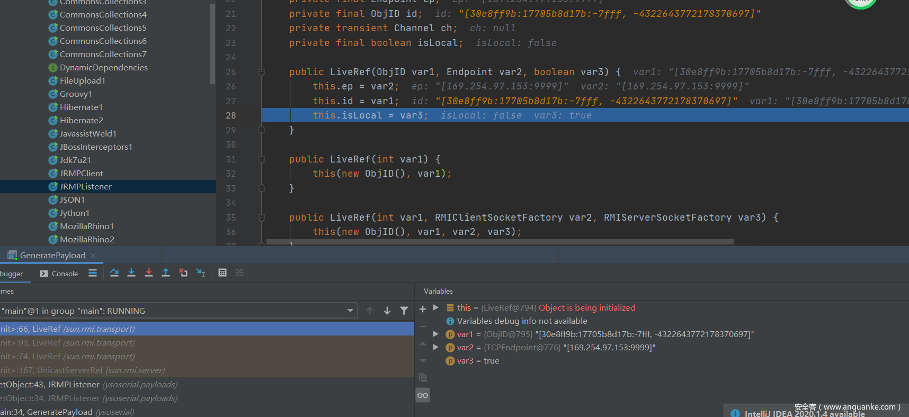Click the Step Out icon
Viewport: 909px width, 417px height.
pos(166,273)
